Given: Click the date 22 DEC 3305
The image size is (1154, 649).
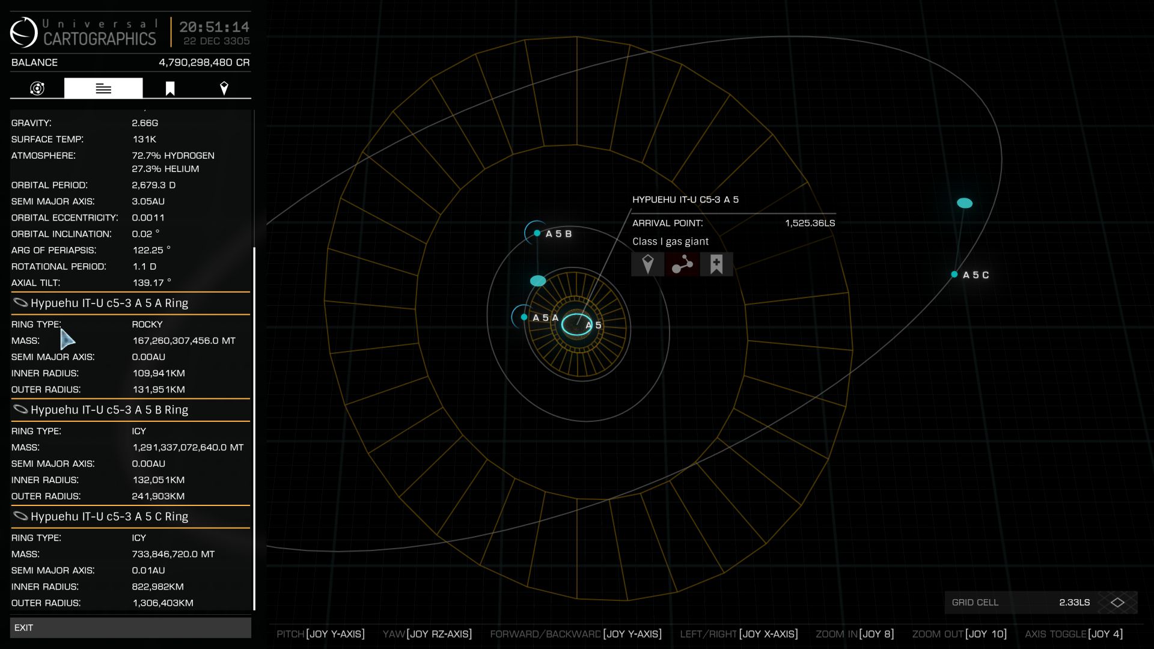Looking at the screenshot, I should (x=216, y=41).
